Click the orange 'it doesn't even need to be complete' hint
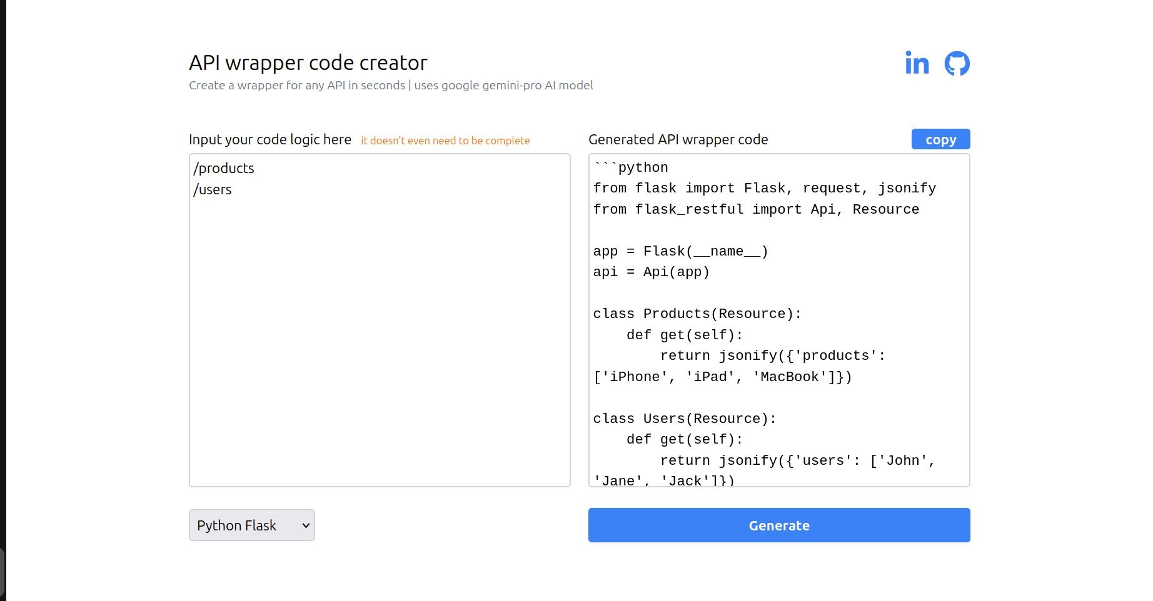The width and height of the screenshot is (1153, 601). click(x=445, y=141)
